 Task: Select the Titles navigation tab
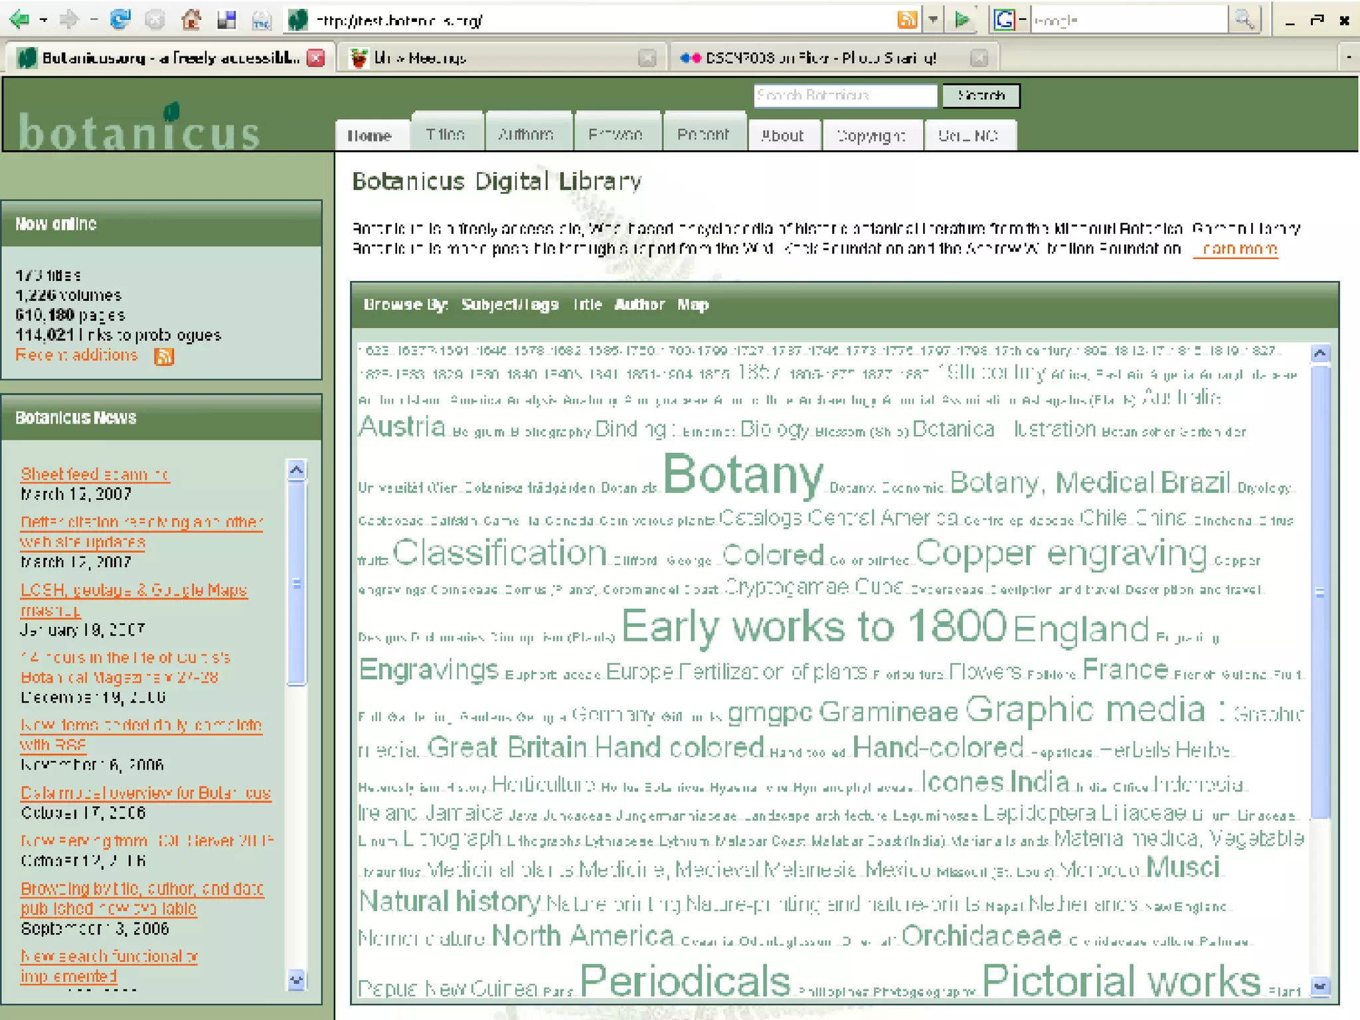pos(446,131)
